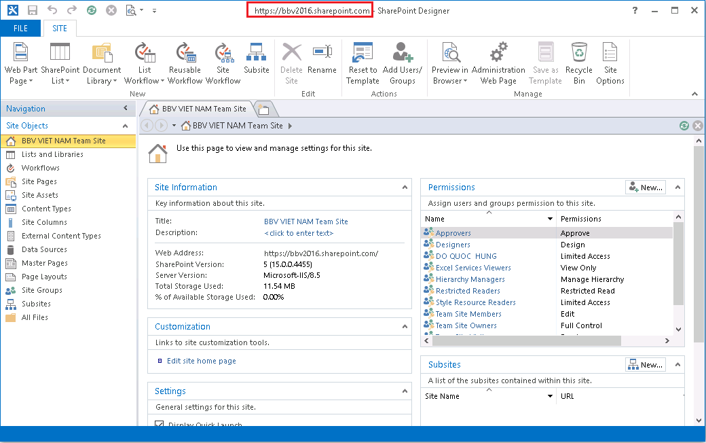
Task: Open Content Types in navigation
Action: click(x=46, y=209)
